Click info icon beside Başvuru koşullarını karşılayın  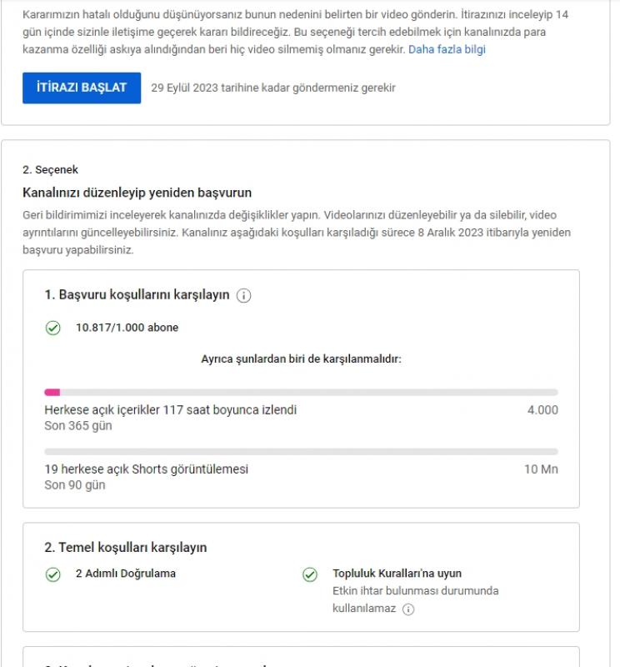[243, 295]
